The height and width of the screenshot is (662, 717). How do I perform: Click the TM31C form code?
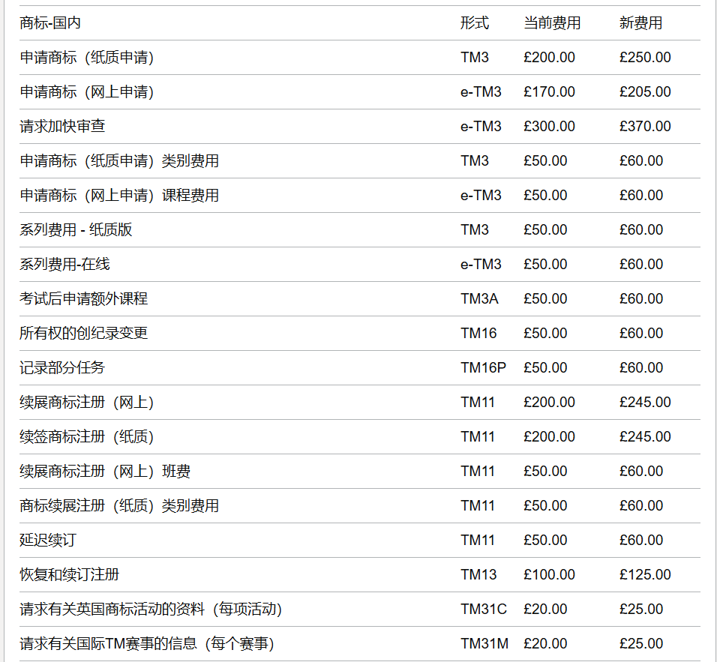[x=484, y=610]
